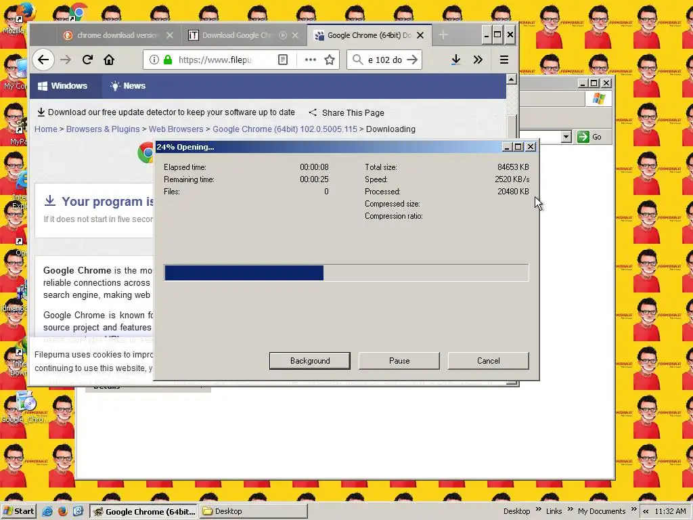The width and height of the screenshot is (693, 520).
Task: Open address dropdown in background Explorer window
Action: [x=566, y=137]
